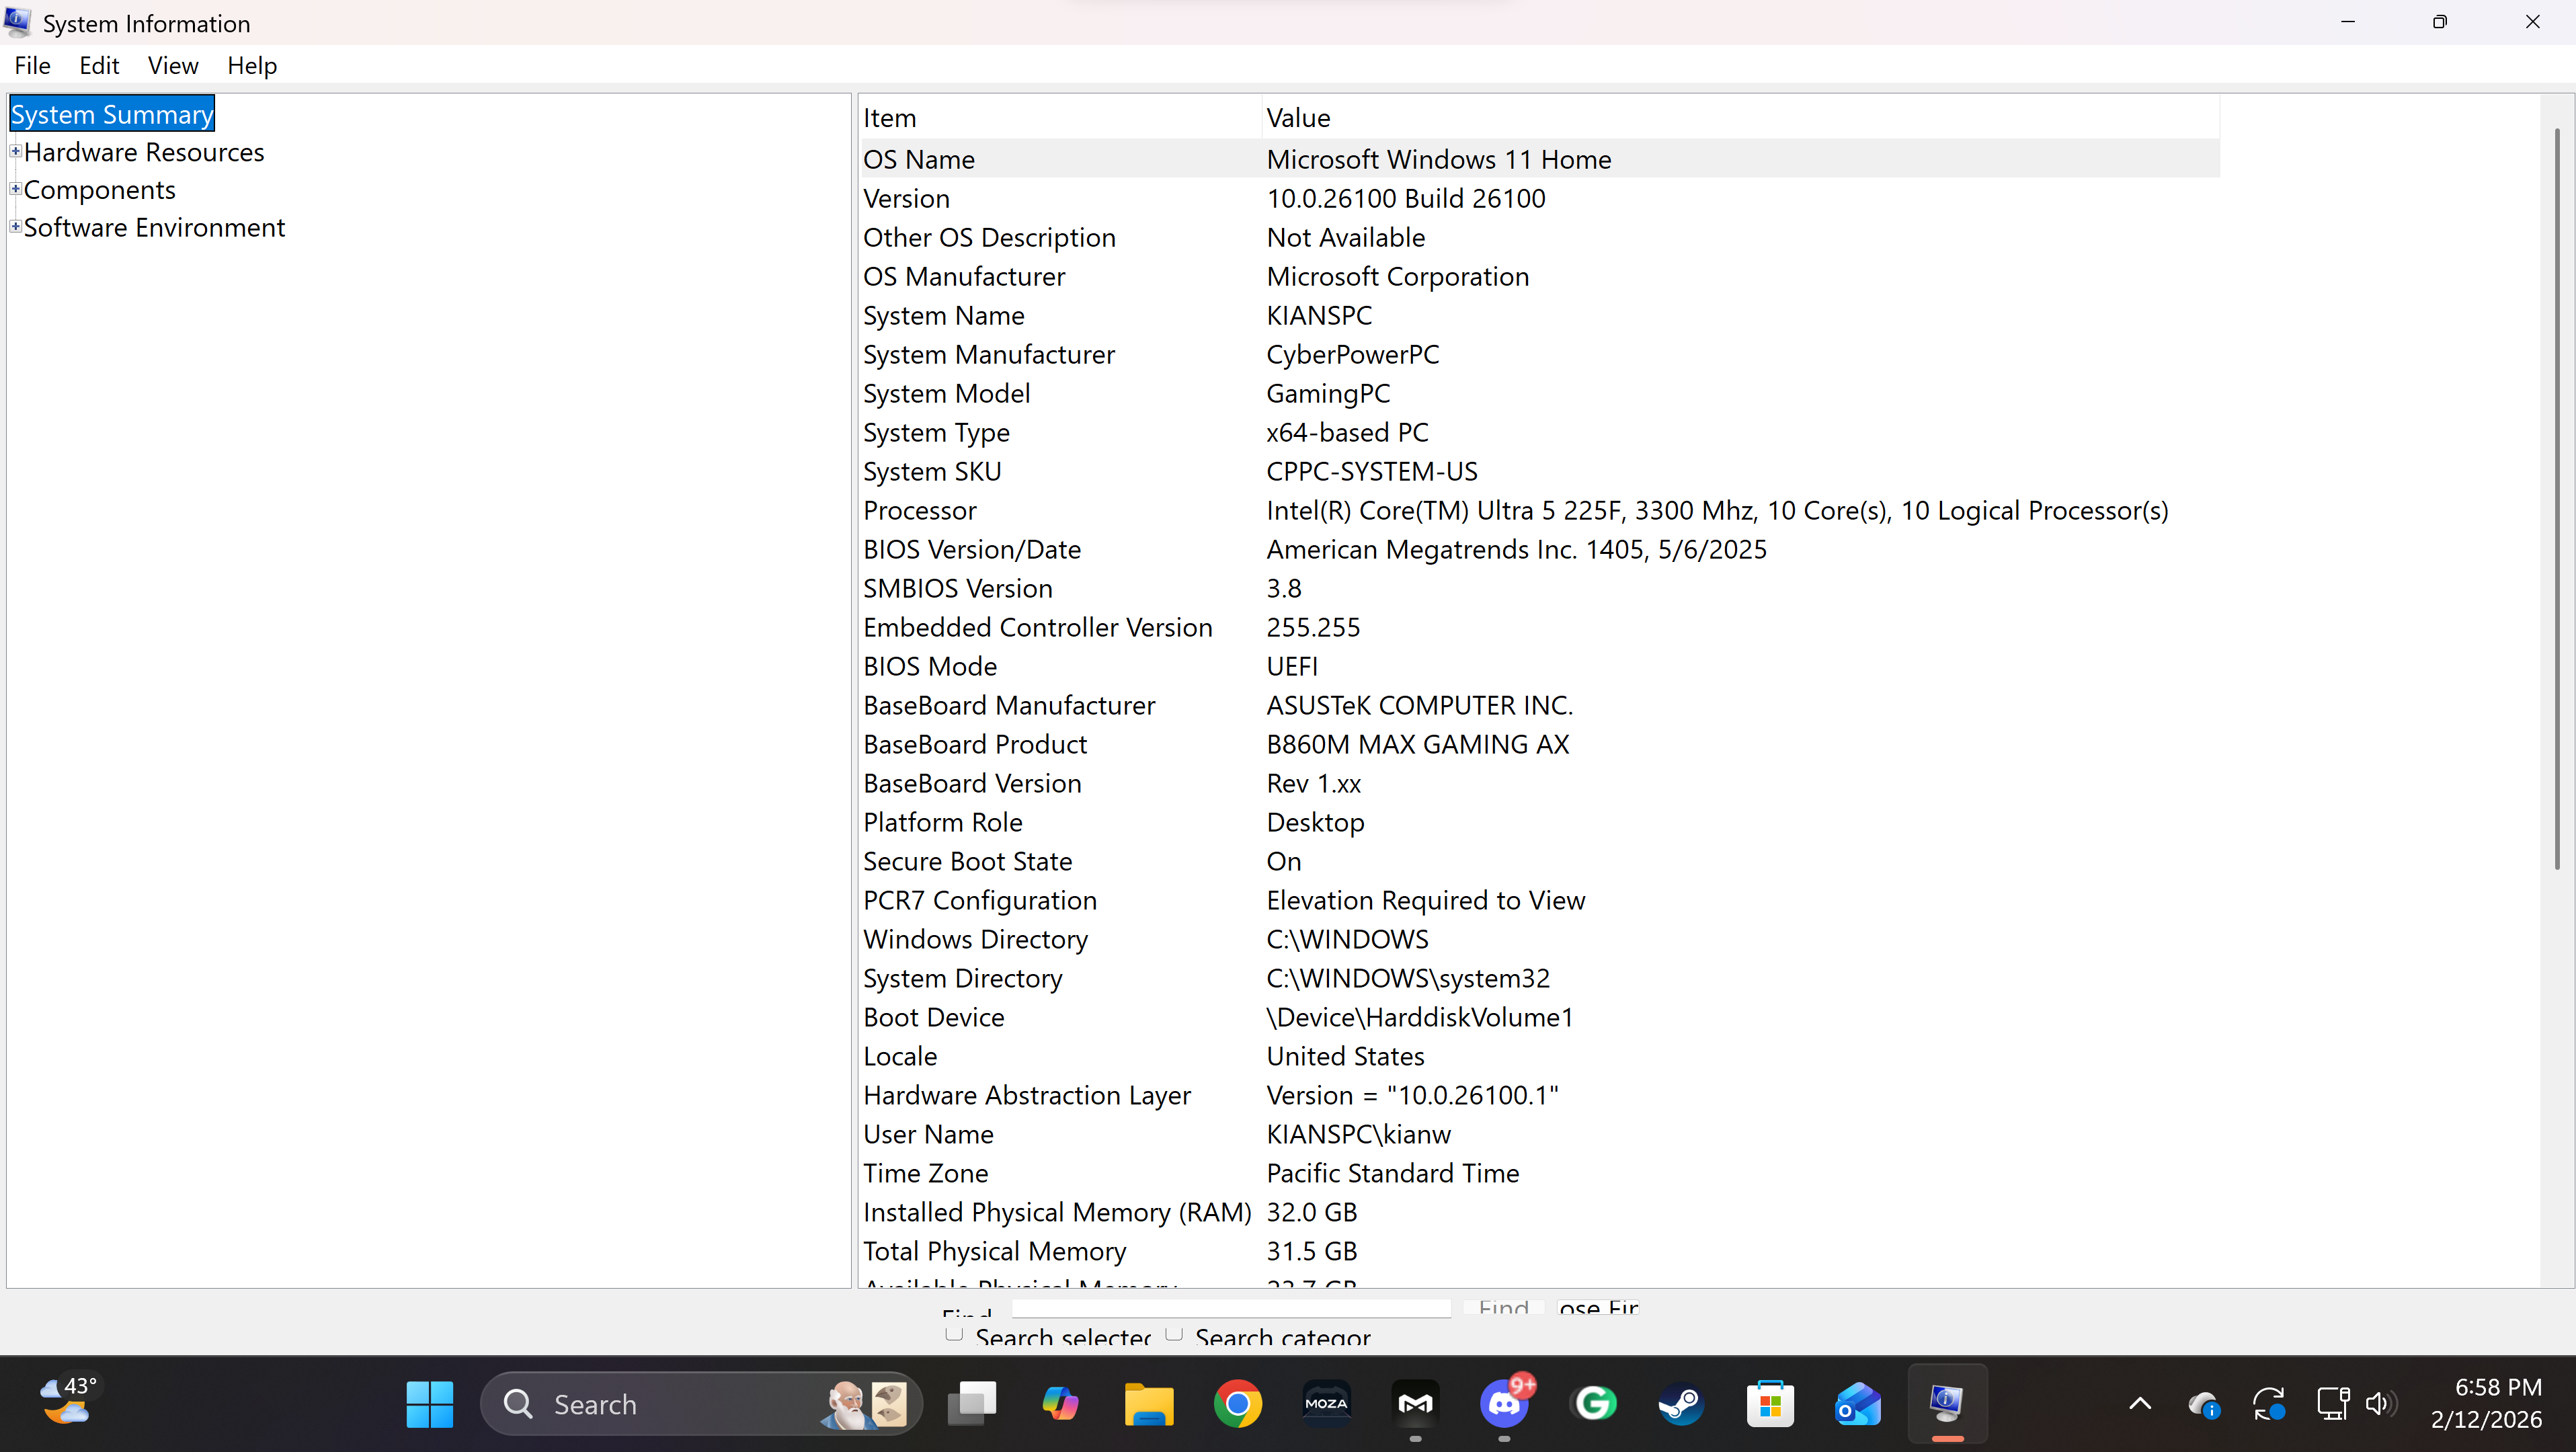The width and height of the screenshot is (2576, 1452).
Task: Select the C:\WINDOWS\system32 value
Action: (1408, 978)
